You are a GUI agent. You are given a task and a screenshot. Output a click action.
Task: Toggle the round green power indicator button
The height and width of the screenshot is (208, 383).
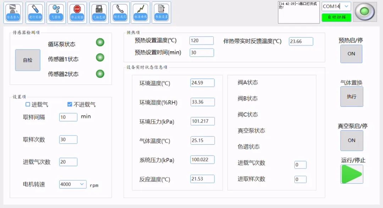coord(365,11)
